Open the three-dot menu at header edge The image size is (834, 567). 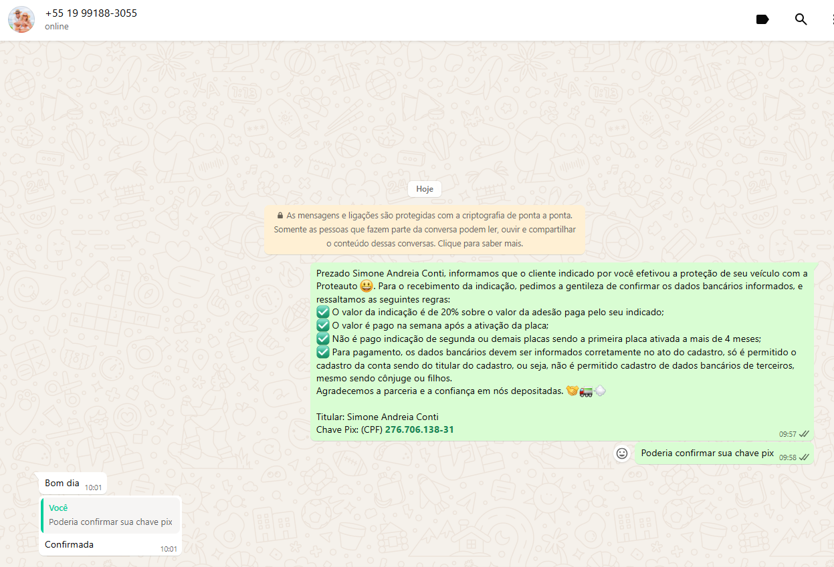[x=831, y=19]
